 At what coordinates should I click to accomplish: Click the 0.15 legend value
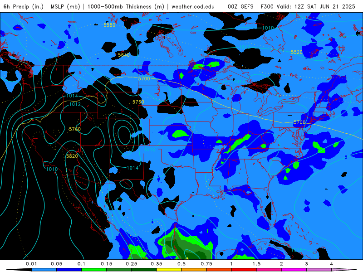pos(107,264)
